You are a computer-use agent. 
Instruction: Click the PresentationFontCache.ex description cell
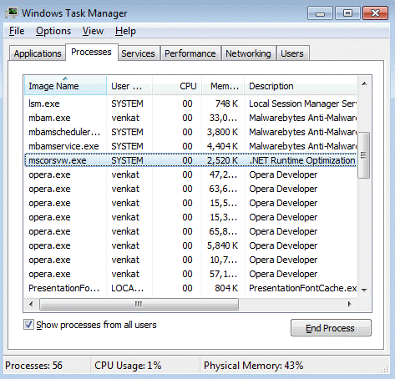tap(302, 288)
